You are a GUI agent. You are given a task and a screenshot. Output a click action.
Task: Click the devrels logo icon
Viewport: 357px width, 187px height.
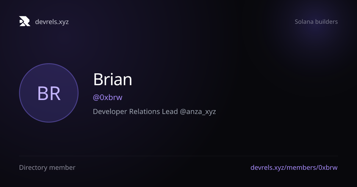click(x=25, y=21)
